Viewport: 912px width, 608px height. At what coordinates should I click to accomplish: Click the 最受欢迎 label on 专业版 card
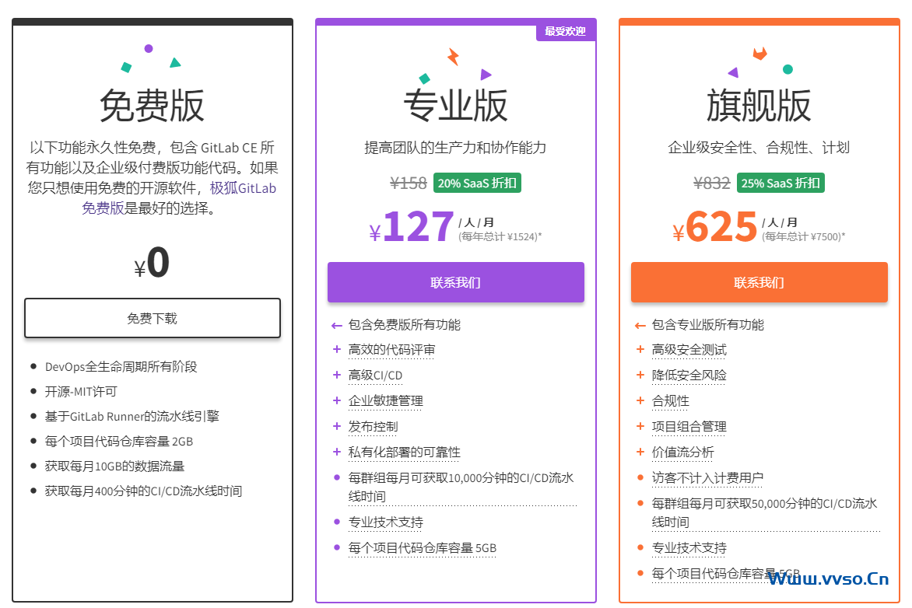point(565,31)
